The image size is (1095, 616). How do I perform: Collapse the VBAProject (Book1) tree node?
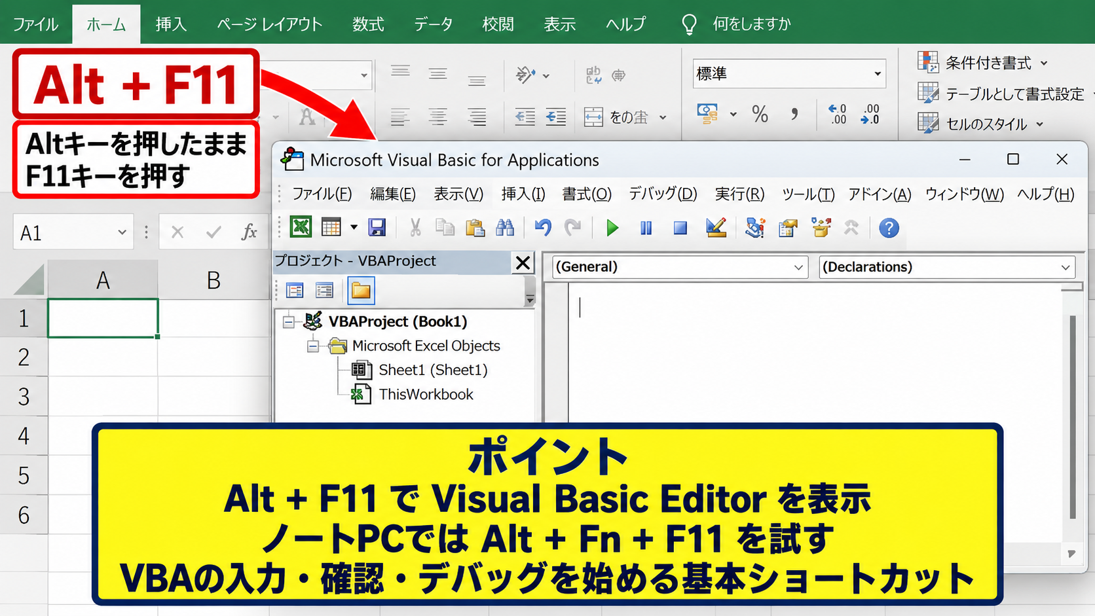pos(289,321)
